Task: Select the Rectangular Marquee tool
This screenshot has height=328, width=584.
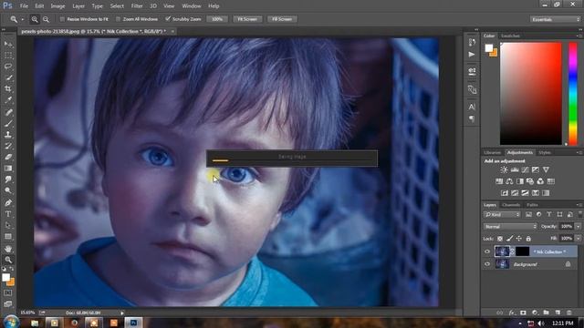Action: coord(8,56)
